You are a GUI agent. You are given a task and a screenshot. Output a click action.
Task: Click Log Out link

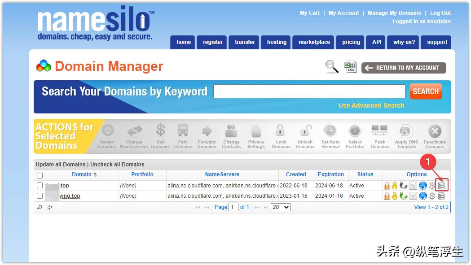click(x=440, y=13)
